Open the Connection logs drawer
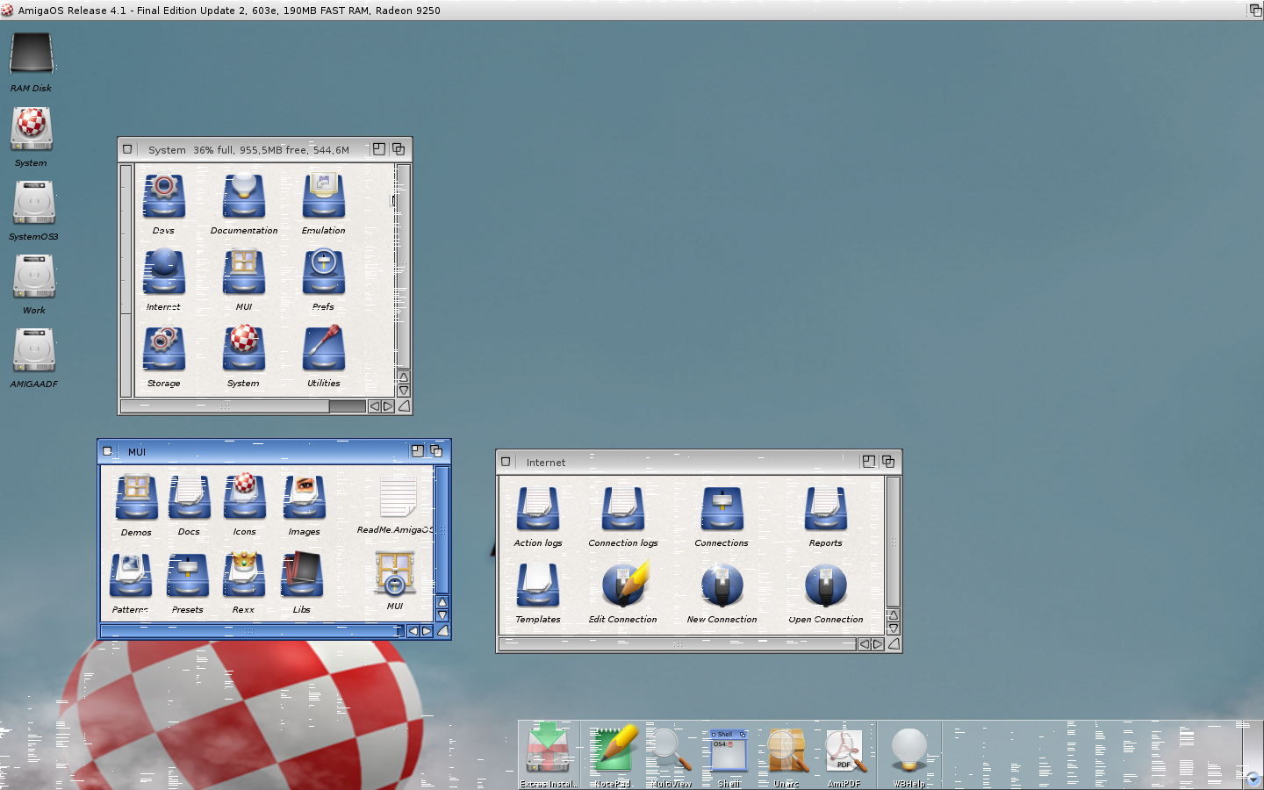Screen dimensions: 1264x790 [x=622, y=509]
